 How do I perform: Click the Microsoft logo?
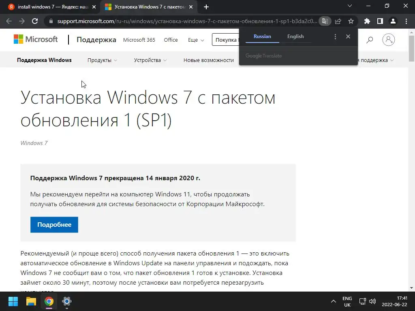click(36, 39)
